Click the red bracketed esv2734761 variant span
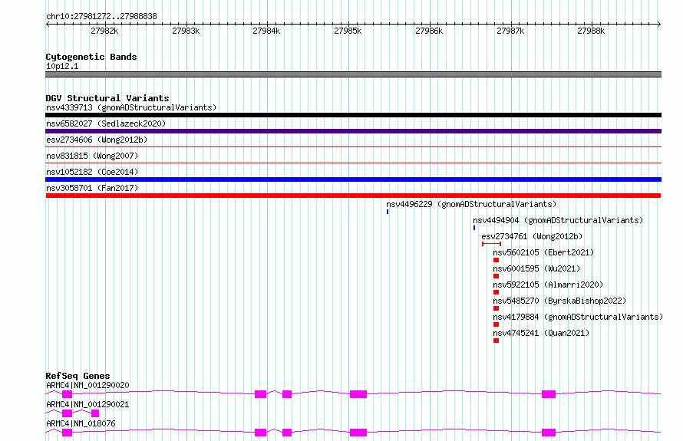The width and height of the screenshot is (683, 441). pyautogui.click(x=491, y=244)
